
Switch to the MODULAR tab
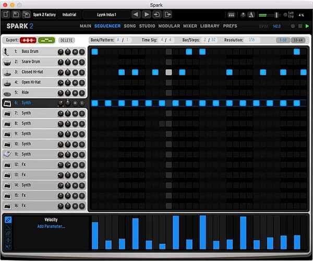click(169, 26)
